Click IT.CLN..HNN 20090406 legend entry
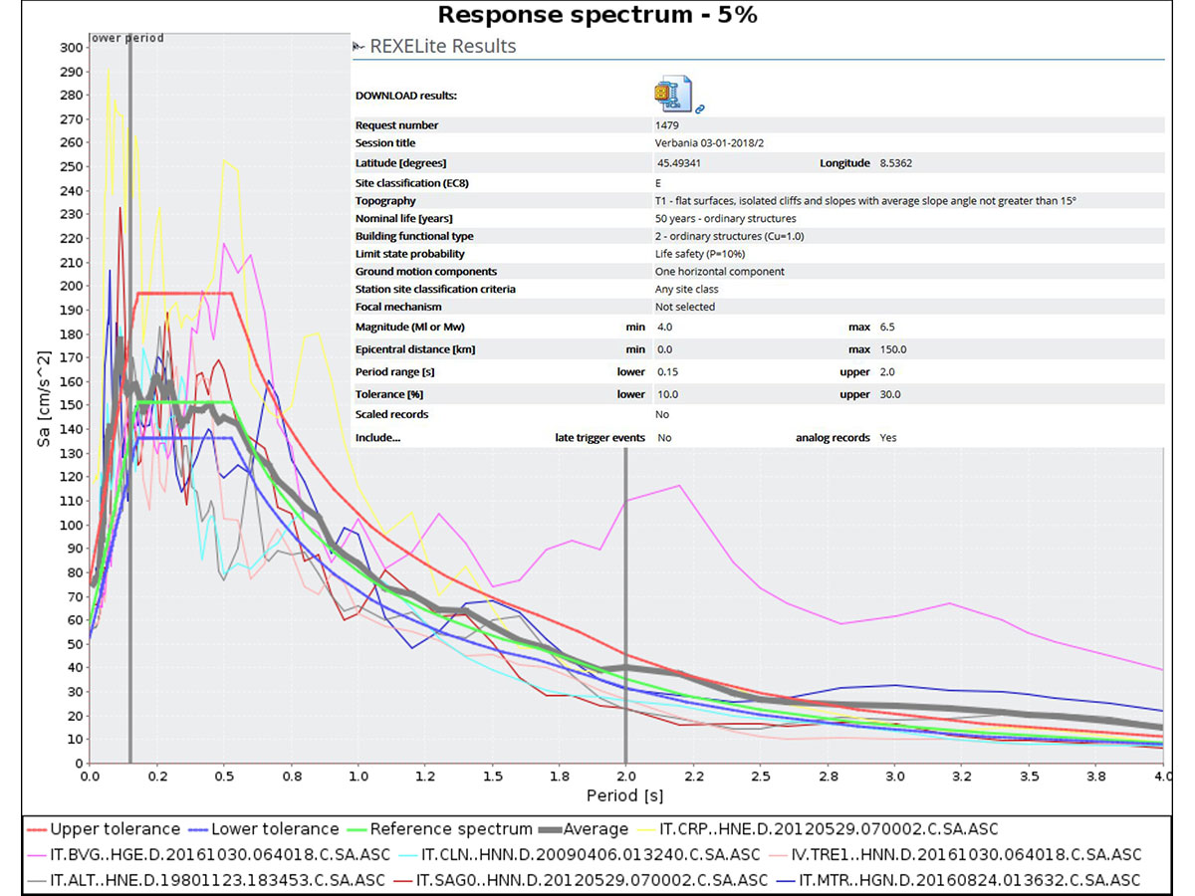The image size is (1195, 896). [x=580, y=854]
